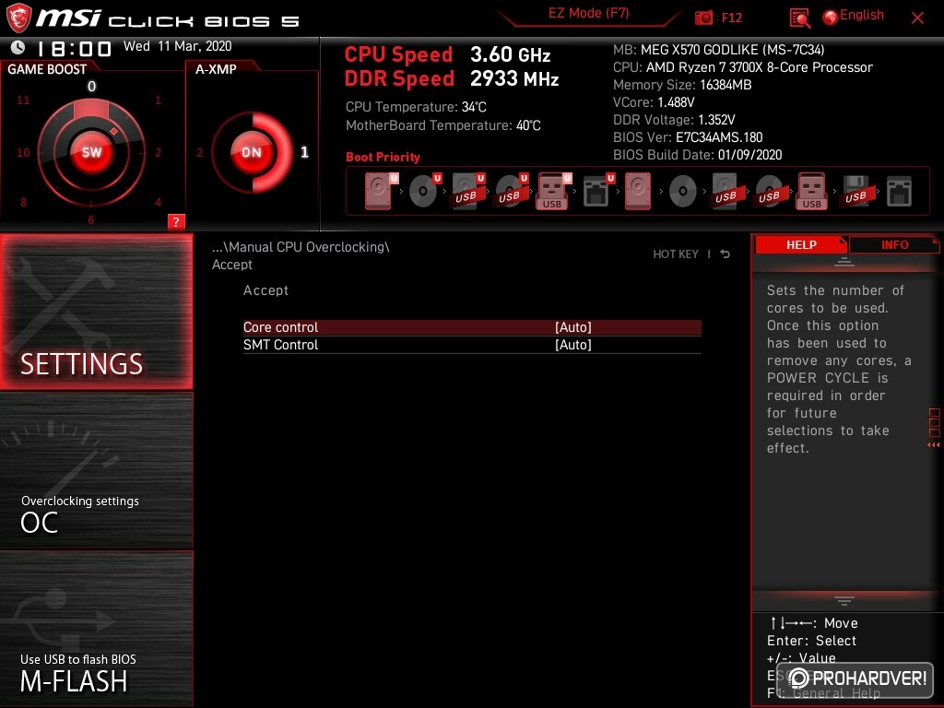Click the HOT KEY button

(x=676, y=254)
